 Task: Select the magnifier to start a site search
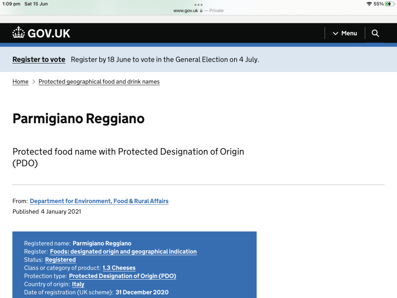pyautogui.click(x=375, y=33)
